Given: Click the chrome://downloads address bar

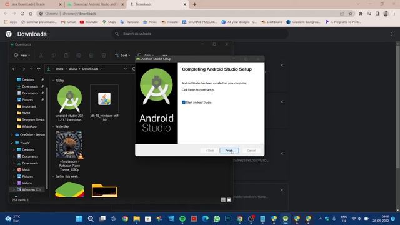Looking at the screenshot, I should pyautogui.click(x=189, y=14).
